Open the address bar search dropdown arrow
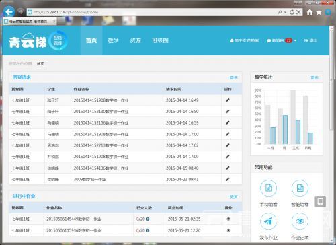 [286, 12]
